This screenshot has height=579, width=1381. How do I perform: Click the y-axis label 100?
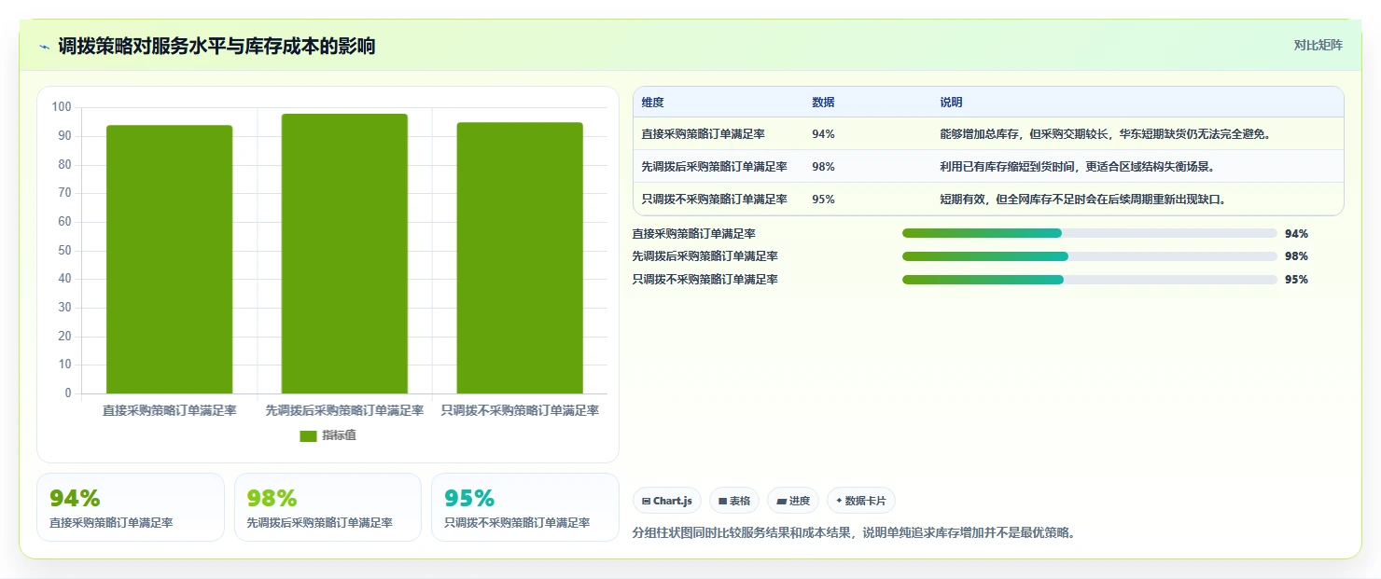coord(62,107)
